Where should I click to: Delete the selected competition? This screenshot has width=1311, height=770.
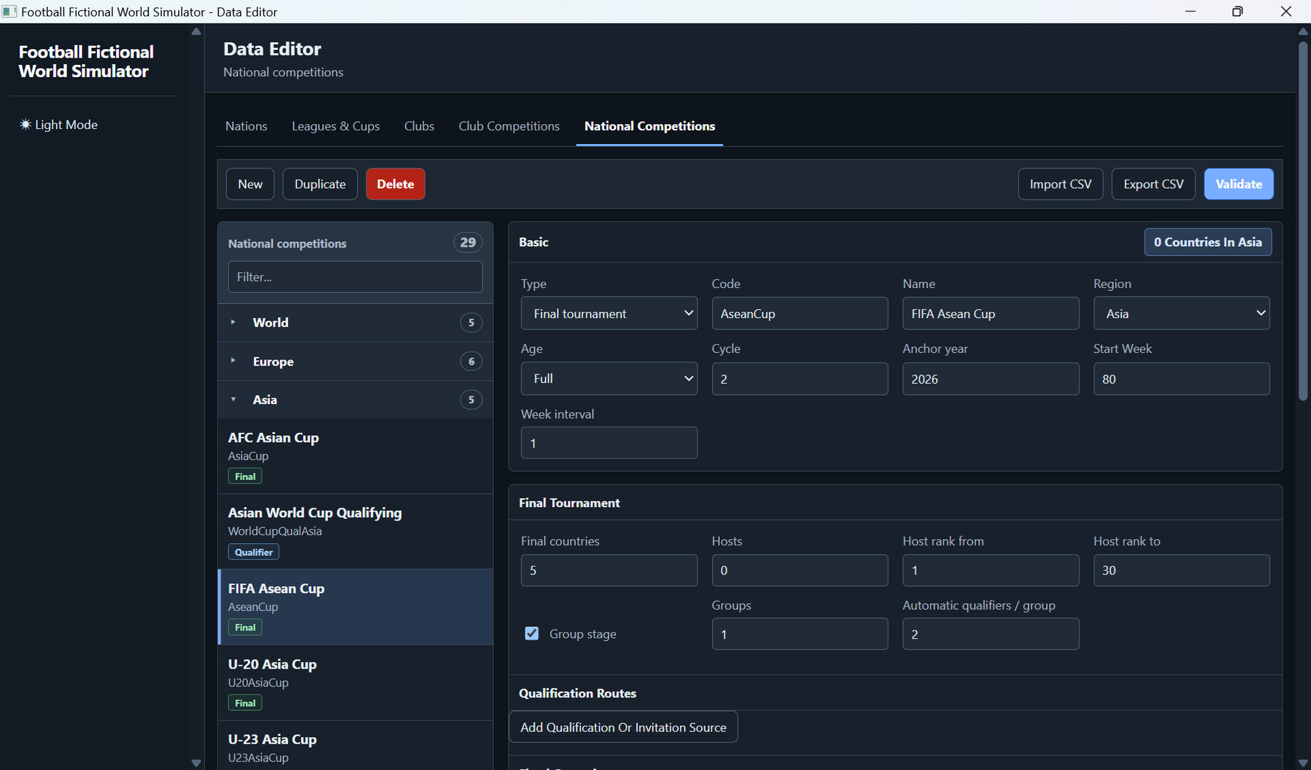pyautogui.click(x=396, y=184)
